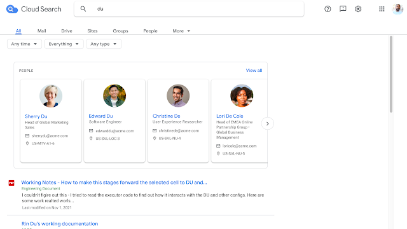Click Last modified on Nov 1, 2021 text

click(x=46, y=208)
